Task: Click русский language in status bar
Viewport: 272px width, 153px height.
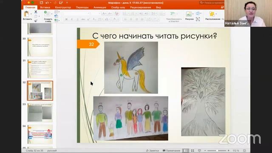Action: pyautogui.click(x=52, y=150)
